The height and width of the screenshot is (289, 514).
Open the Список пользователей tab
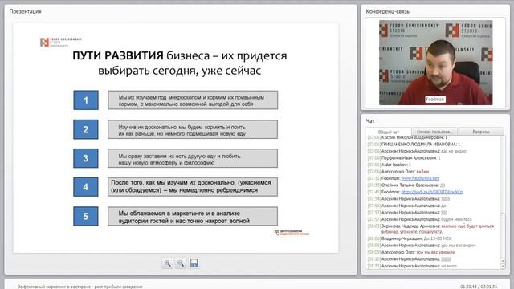coord(434,132)
